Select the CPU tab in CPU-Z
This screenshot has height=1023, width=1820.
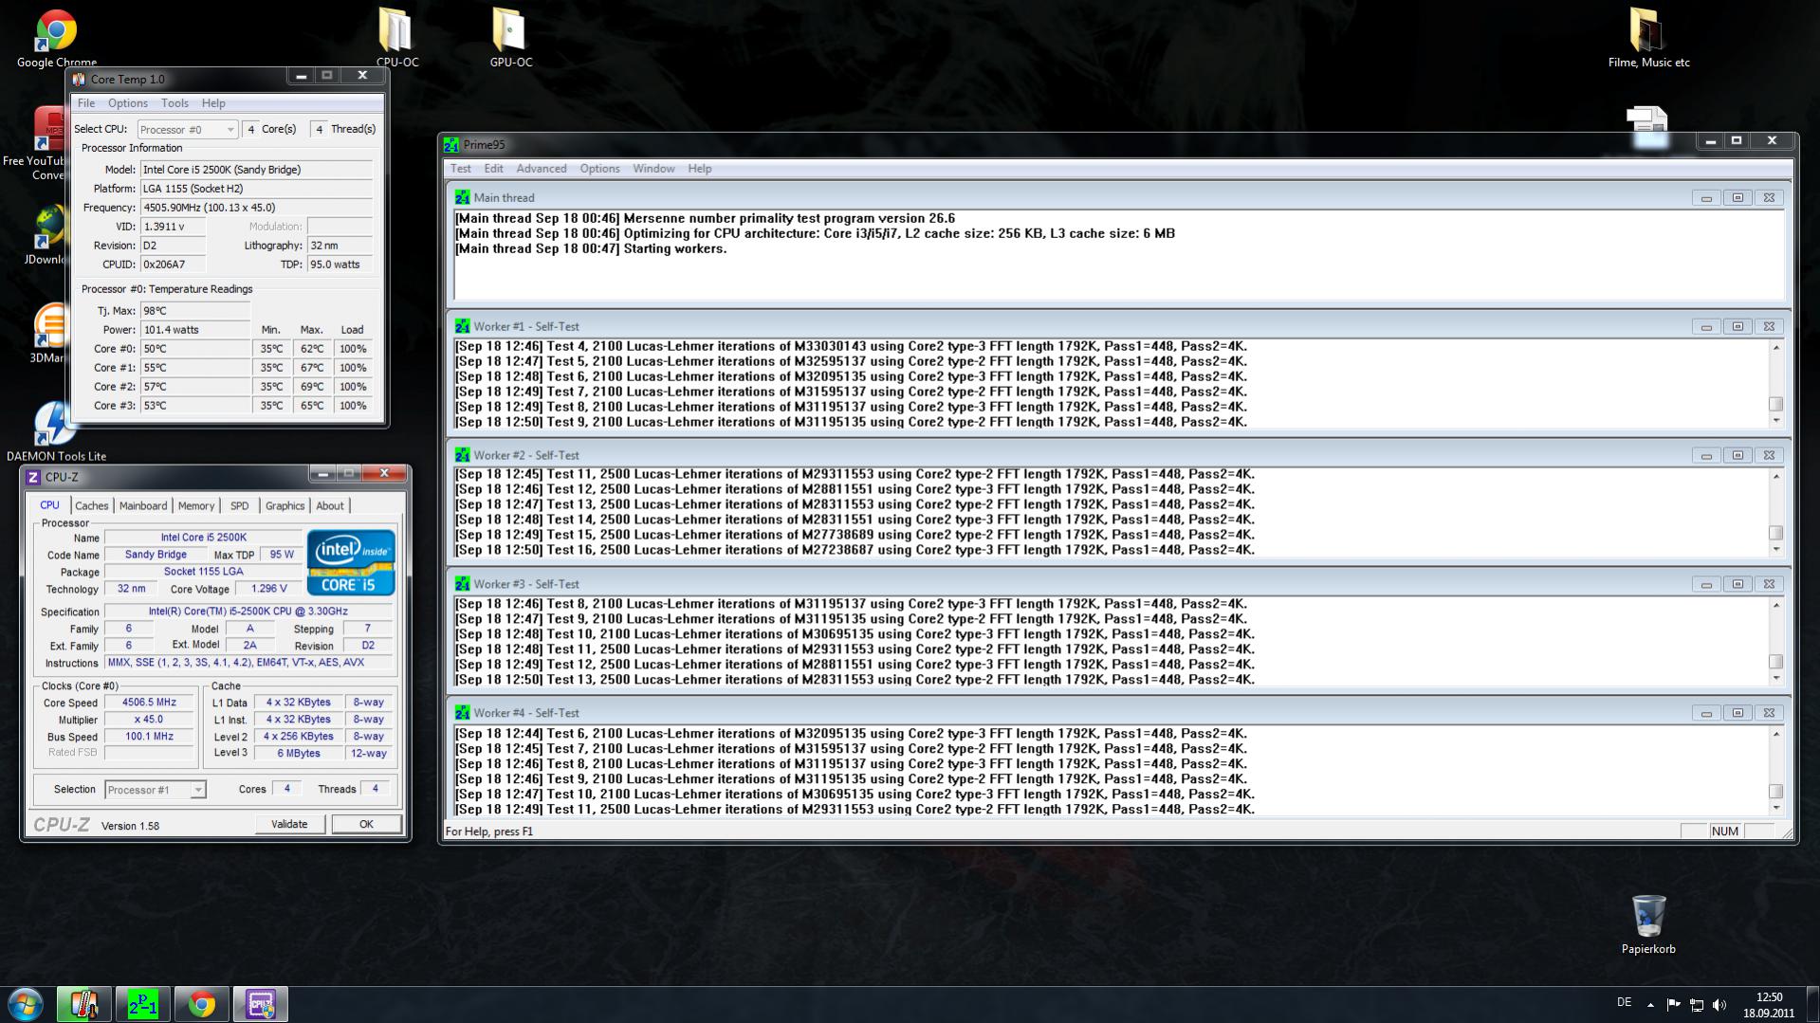(49, 505)
